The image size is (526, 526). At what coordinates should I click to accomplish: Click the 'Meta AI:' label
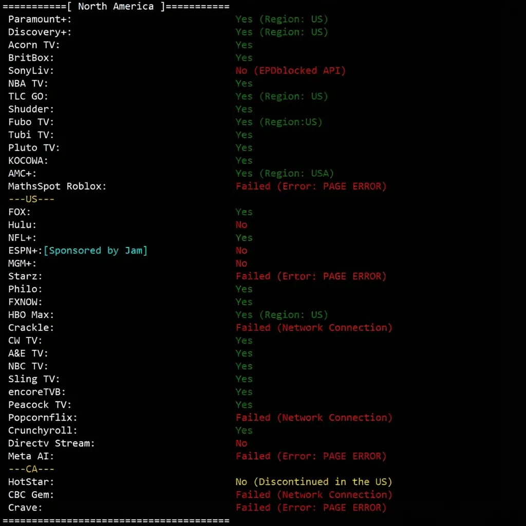pyautogui.click(x=31, y=456)
